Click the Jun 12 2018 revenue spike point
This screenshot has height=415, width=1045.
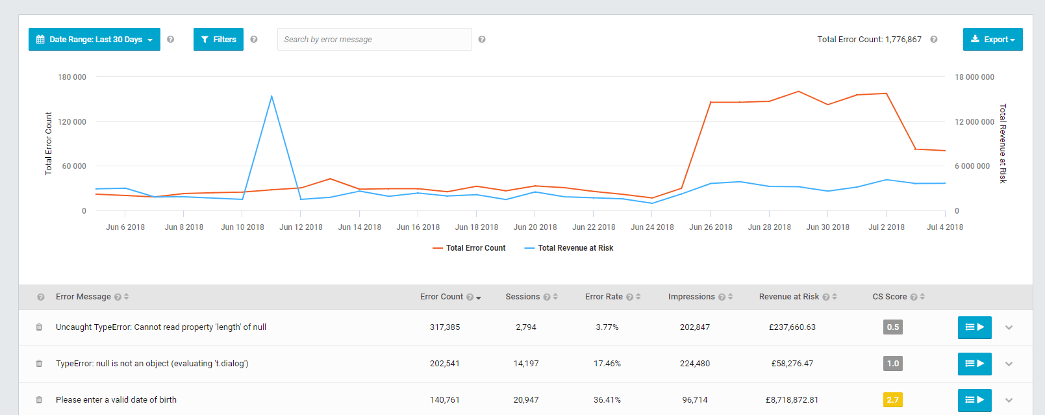click(x=271, y=96)
